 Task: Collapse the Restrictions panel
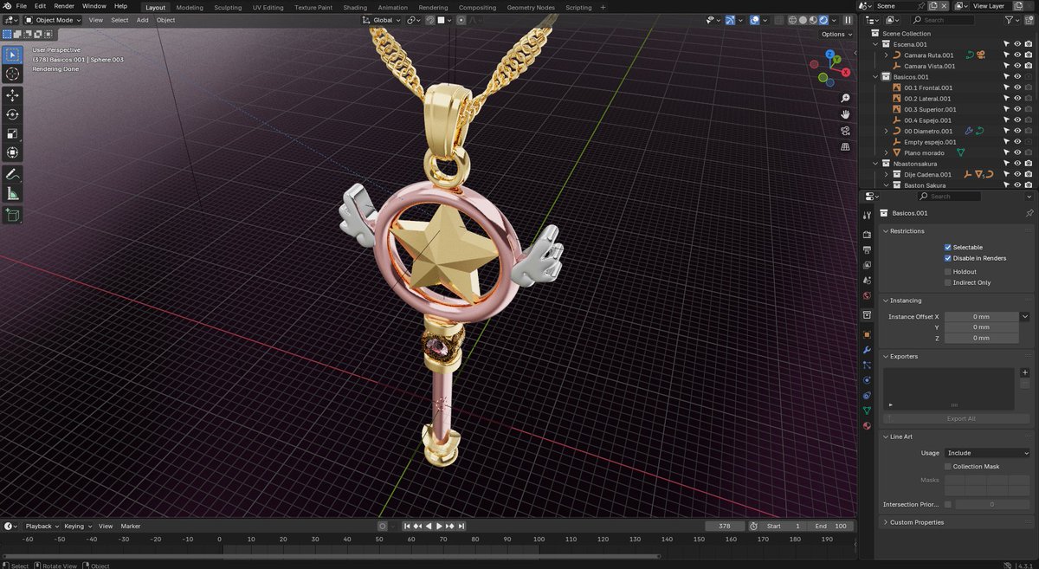click(884, 231)
